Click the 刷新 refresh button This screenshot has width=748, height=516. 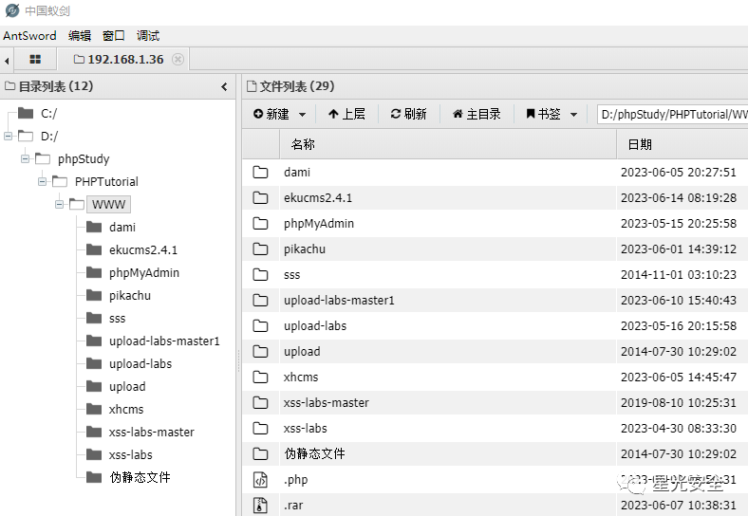pyautogui.click(x=408, y=114)
